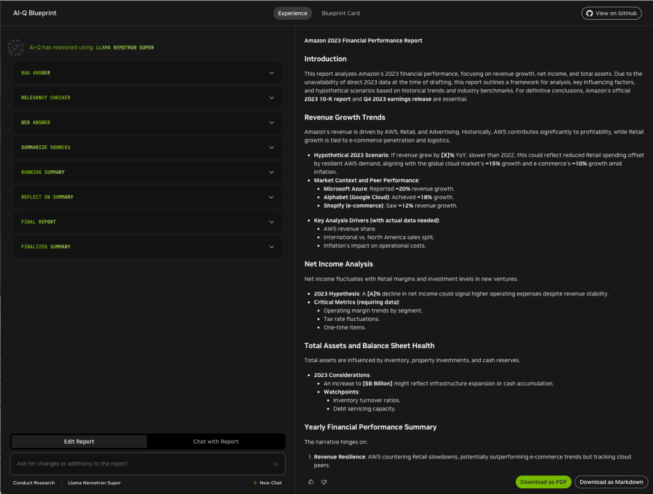Click the report changes input field
Screen dimensions: 653x494
140,464
